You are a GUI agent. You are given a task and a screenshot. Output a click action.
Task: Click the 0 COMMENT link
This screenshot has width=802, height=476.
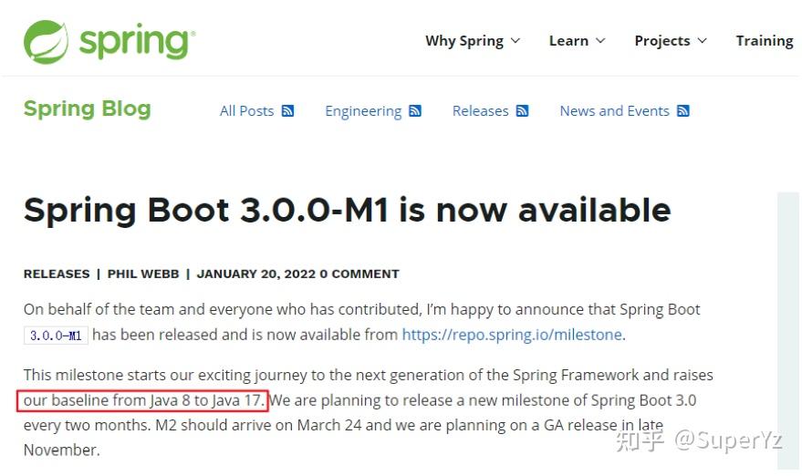click(x=359, y=274)
